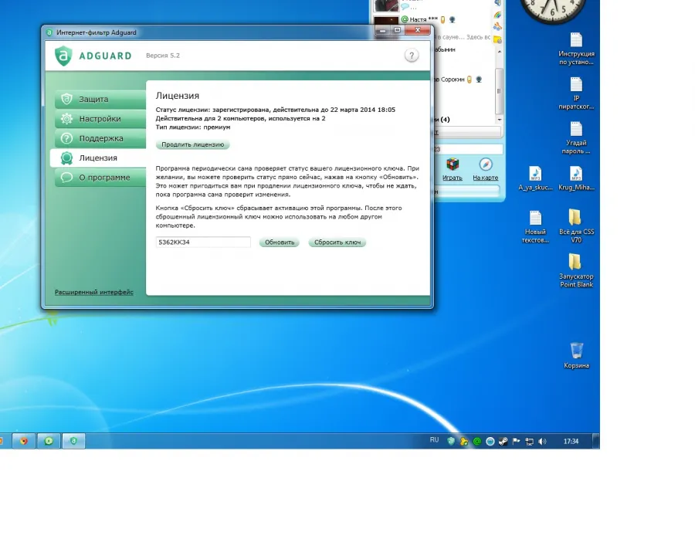
Task: Select the Лицензия section in Adguard
Action: [x=98, y=158]
